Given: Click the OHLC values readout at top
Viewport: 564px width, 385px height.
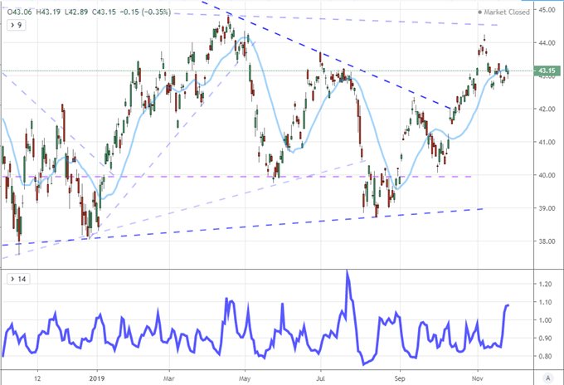Looking at the screenshot, I should coord(89,12).
